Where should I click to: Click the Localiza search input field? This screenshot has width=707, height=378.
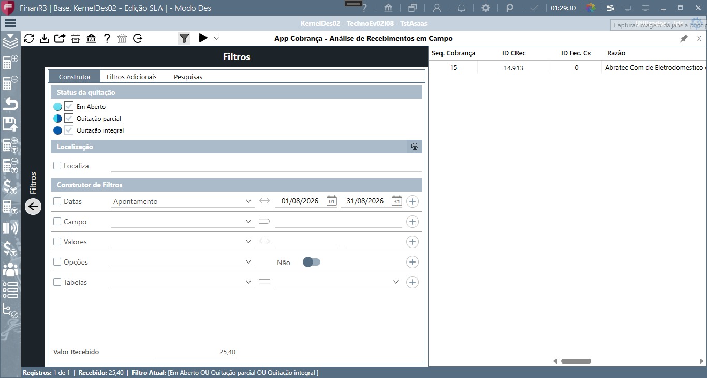click(x=267, y=166)
